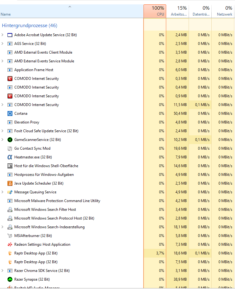Select Application Frame Host name

34,70
